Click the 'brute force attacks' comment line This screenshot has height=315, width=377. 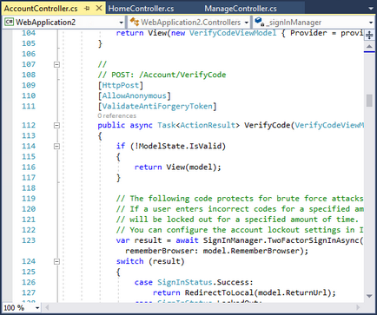240,199
